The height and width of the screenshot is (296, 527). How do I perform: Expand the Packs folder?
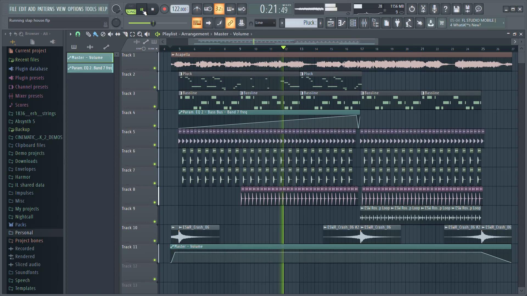click(x=21, y=225)
